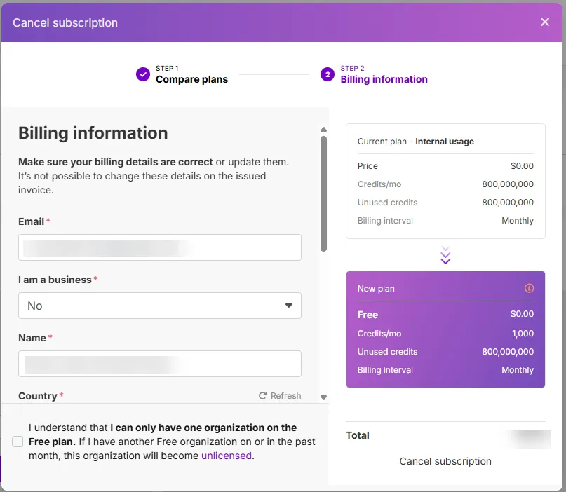The width and height of the screenshot is (566, 492).
Task: Click the Refresh text link
Action: point(285,396)
